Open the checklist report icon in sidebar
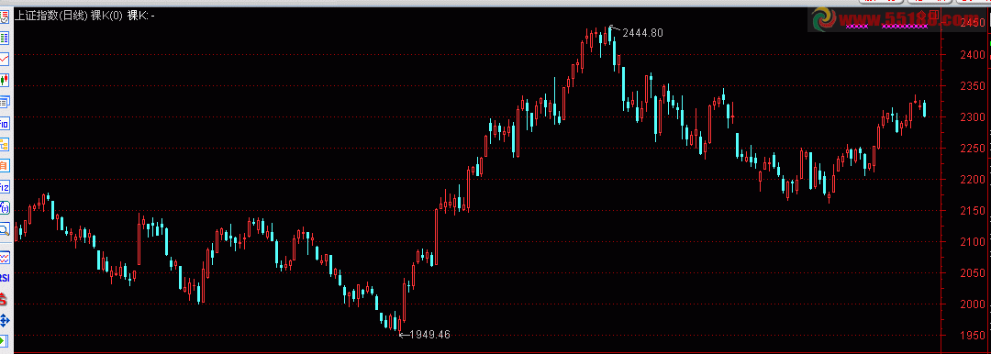Image resolution: width=991 pixels, height=354 pixels. 5,17
